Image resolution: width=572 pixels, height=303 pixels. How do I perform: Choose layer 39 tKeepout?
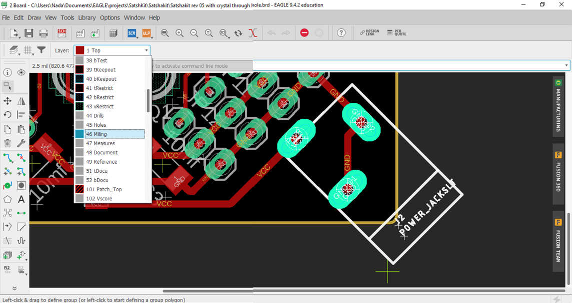coord(110,69)
